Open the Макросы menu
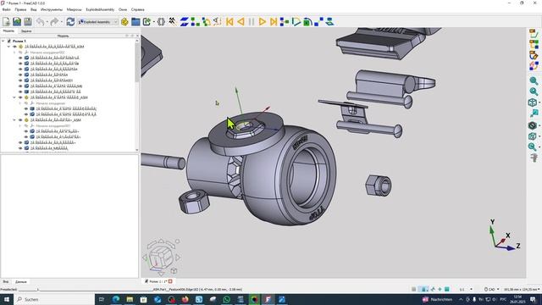542x305 pixels. click(x=74, y=9)
